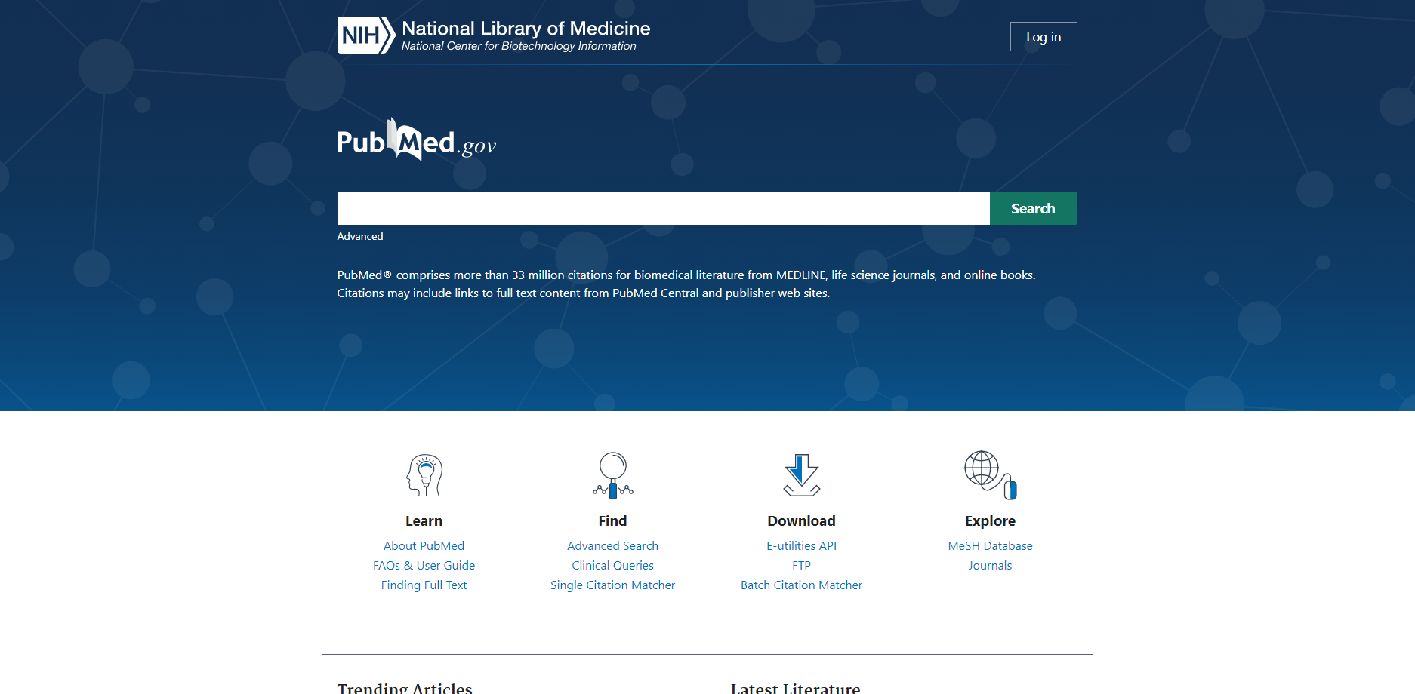The width and height of the screenshot is (1415, 694).
Task: Focus the PubMed search input box
Action: [x=663, y=208]
